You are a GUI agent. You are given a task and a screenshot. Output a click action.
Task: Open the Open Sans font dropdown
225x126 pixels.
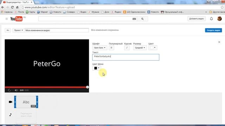[x=99, y=48]
